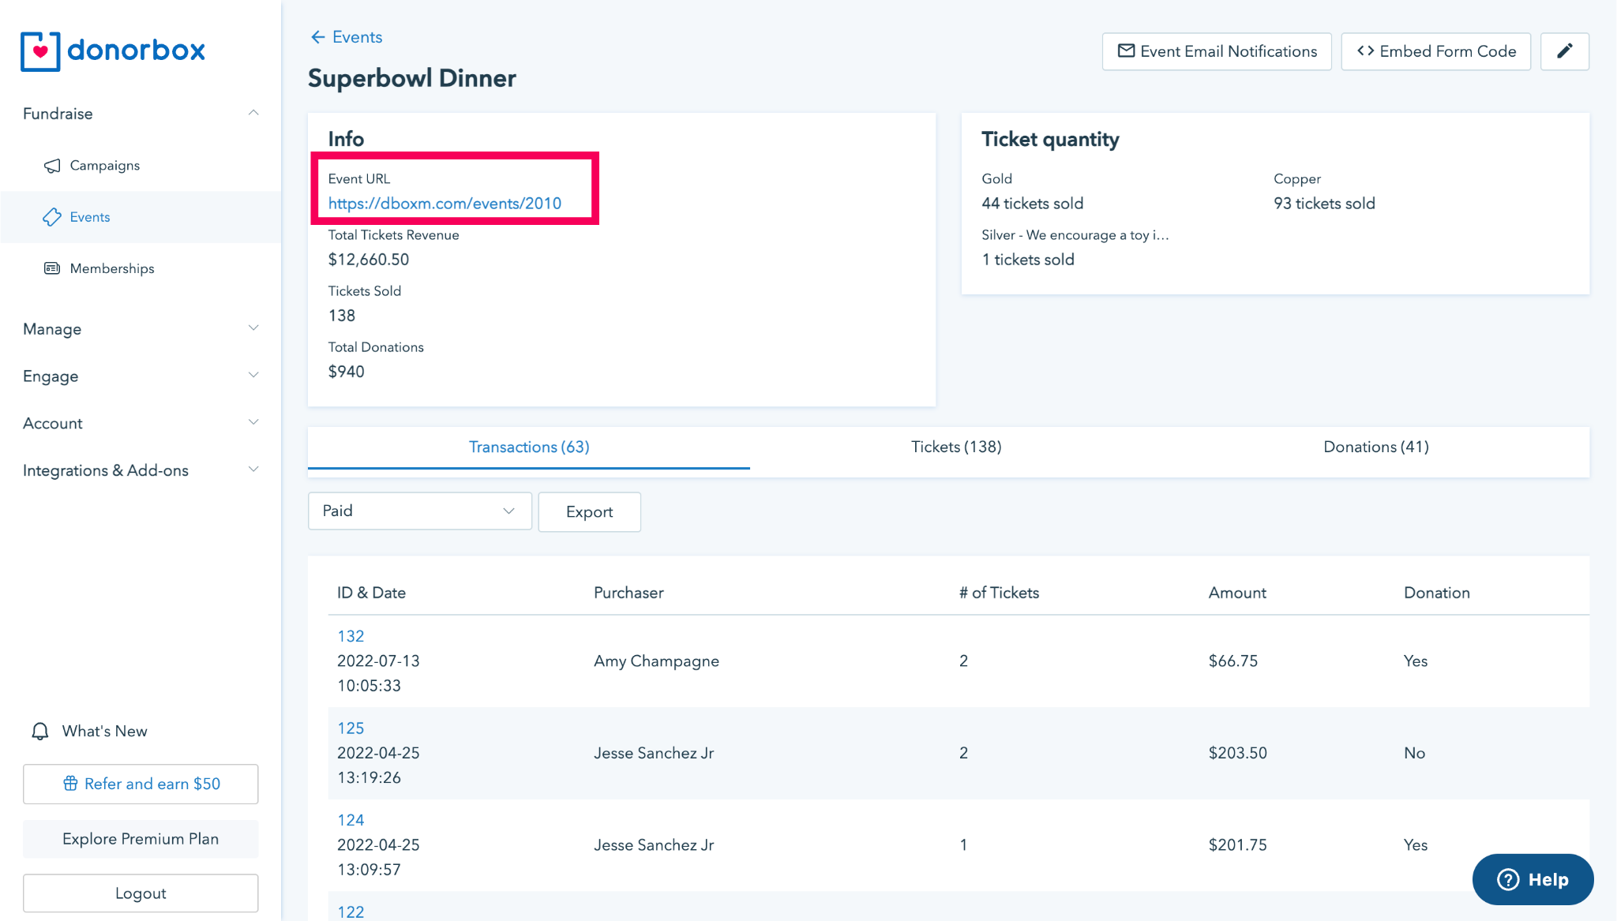The height and width of the screenshot is (921, 1617).
Task: Switch to the Donations (41) tab
Action: tap(1375, 447)
